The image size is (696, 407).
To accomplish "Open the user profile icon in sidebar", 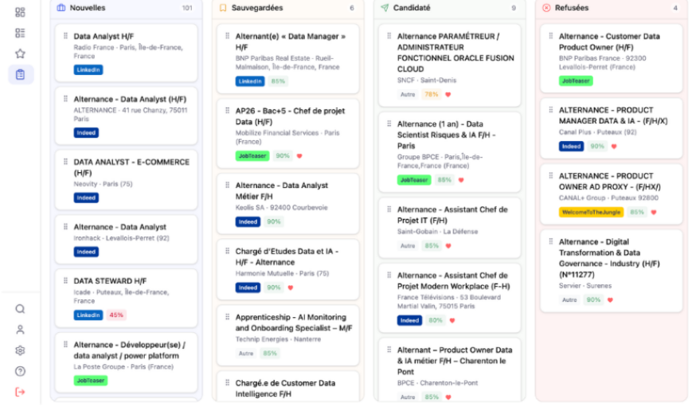I will point(20,330).
